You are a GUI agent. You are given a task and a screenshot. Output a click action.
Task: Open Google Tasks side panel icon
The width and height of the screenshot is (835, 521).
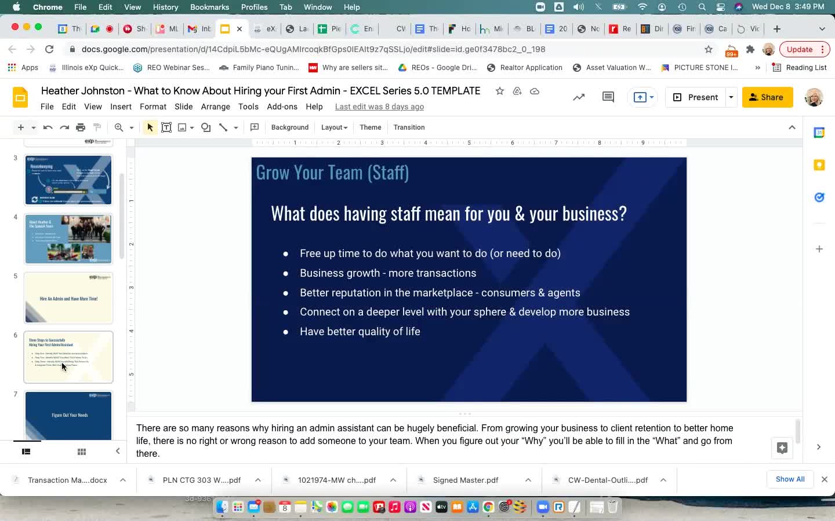(819, 197)
